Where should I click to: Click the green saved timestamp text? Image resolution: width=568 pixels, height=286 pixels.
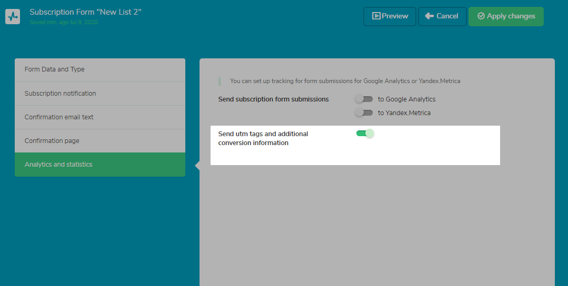[x=64, y=22]
